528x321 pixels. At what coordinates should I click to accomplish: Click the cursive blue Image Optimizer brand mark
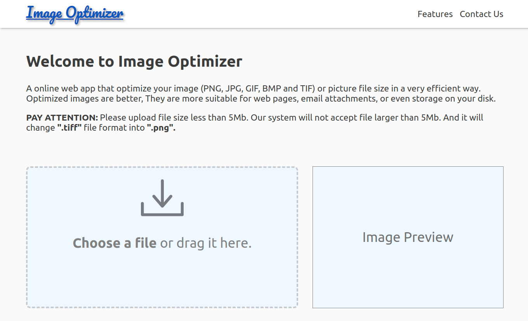coord(75,13)
